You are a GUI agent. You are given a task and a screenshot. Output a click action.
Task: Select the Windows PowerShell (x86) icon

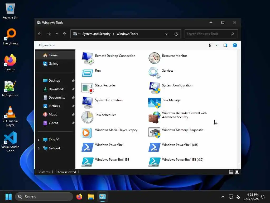point(154,147)
